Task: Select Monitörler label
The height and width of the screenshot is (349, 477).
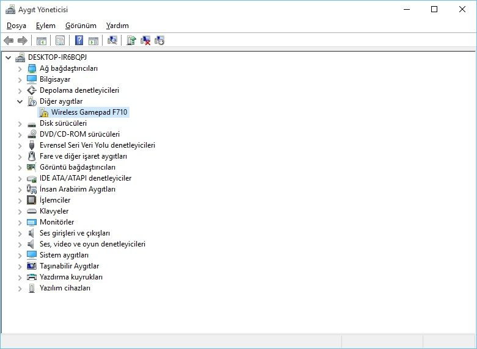Action: [57, 222]
